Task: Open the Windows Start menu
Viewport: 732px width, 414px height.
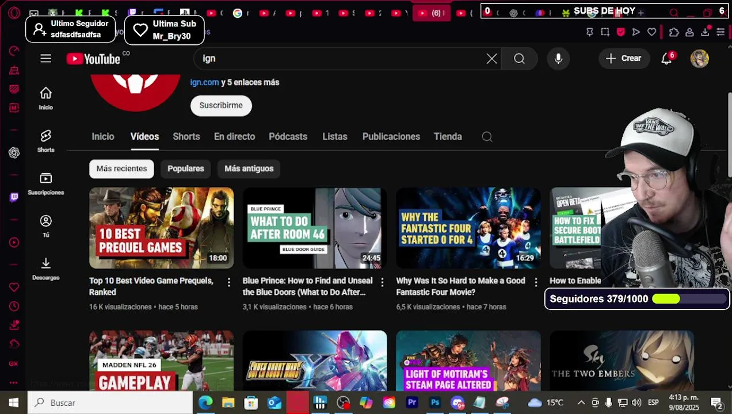Action: click(x=13, y=402)
